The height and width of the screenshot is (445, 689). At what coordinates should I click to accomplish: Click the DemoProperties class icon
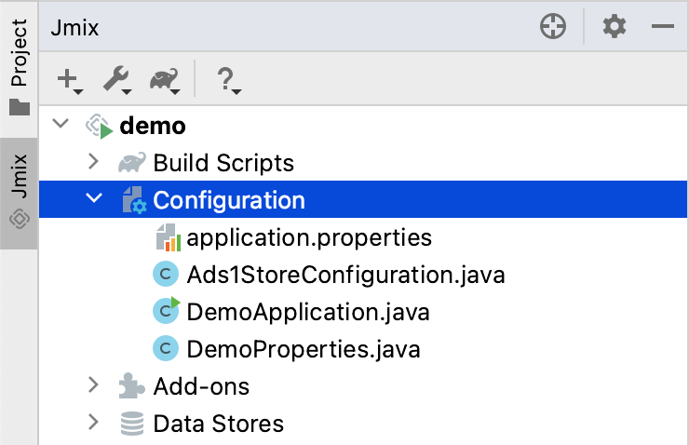[166, 348]
